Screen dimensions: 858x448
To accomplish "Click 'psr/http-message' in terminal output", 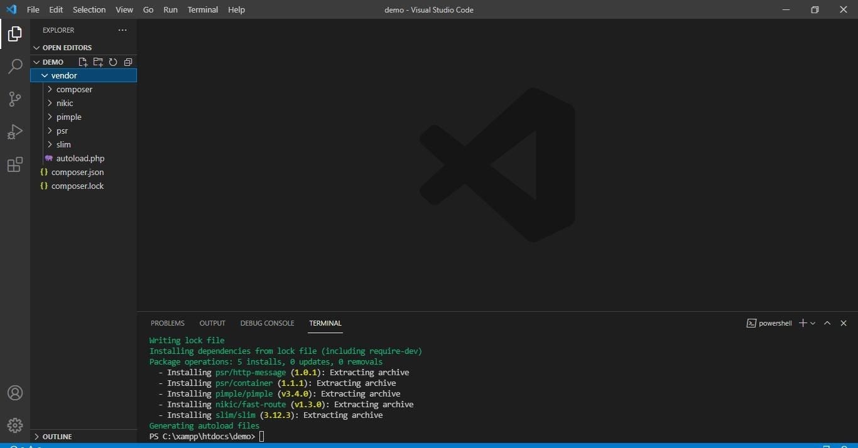I will pyautogui.click(x=251, y=372).
